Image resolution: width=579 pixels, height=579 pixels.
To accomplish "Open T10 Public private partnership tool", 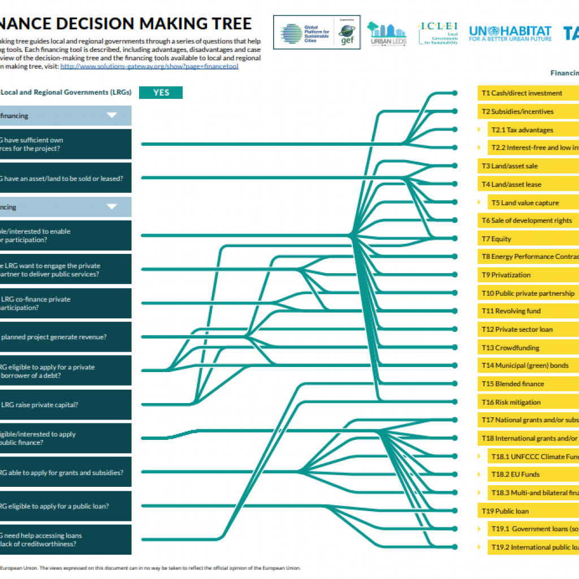I will 528,293.
